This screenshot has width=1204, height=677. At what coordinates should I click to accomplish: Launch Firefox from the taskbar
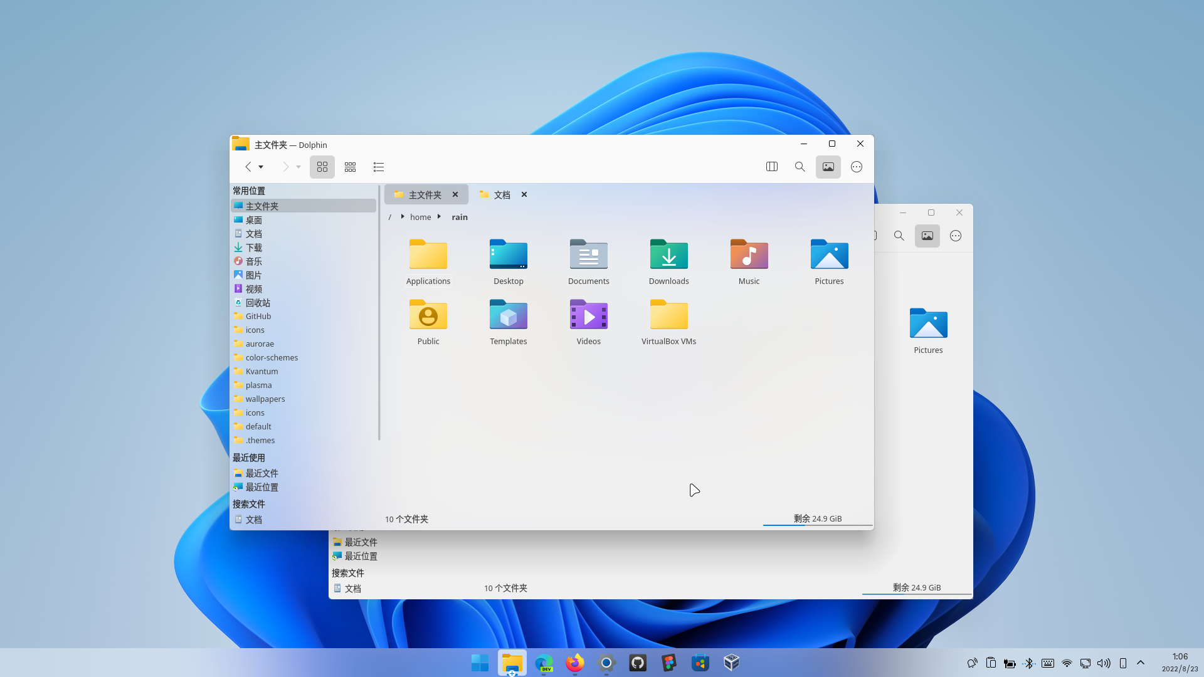574,663
